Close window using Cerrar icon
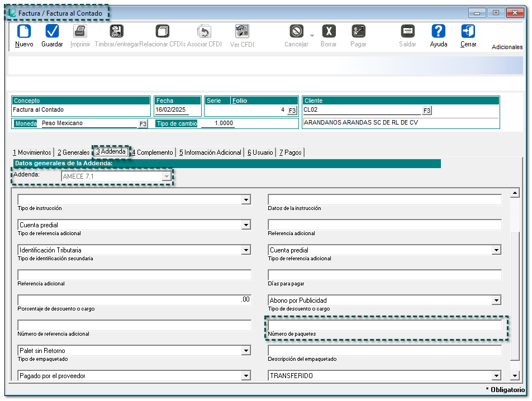The width and height of the screenshot is (532, 401). pos(468,32)
